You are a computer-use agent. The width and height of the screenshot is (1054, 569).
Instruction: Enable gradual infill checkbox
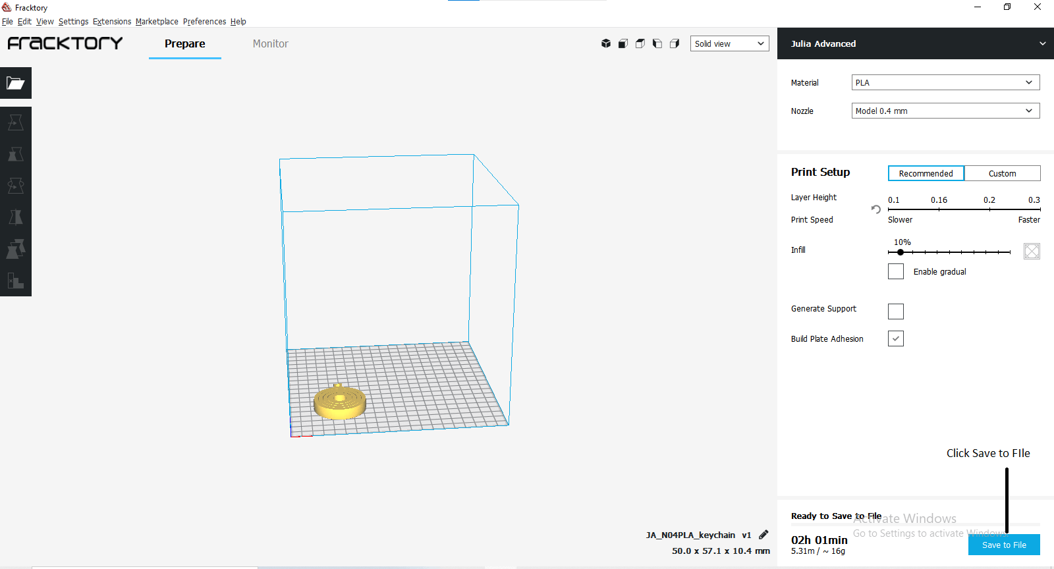coord(896,271)
